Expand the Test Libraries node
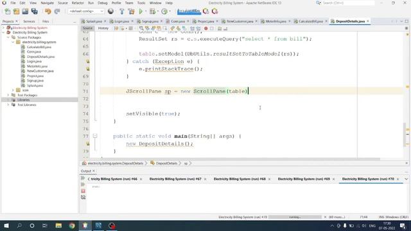This screenshot has width=411, height=231. 8,105
